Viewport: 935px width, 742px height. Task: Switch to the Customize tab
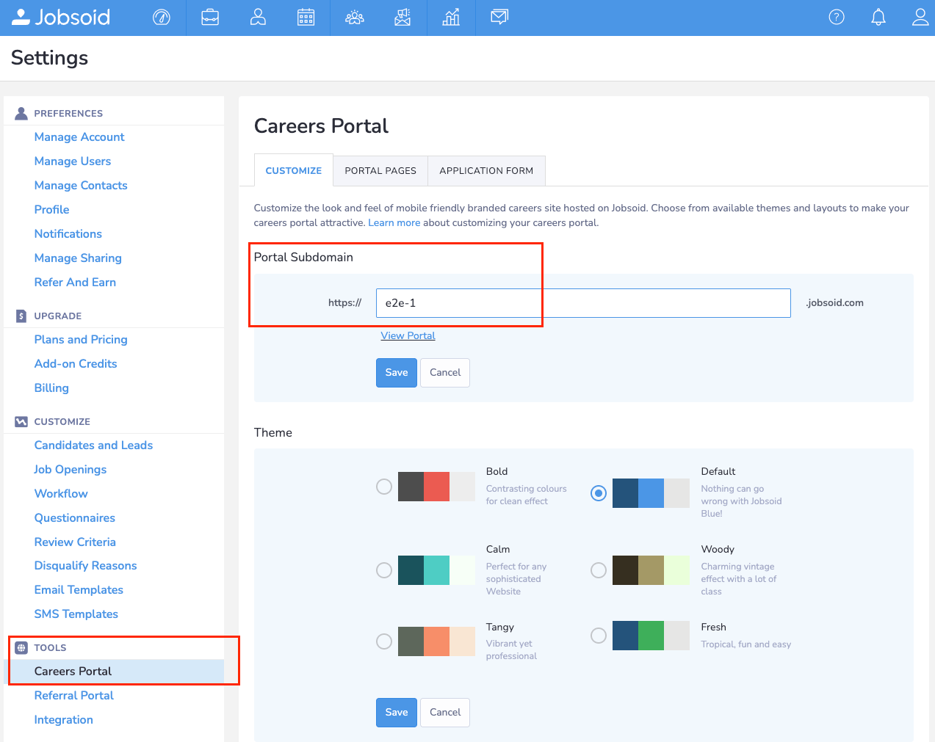point(294,170)
